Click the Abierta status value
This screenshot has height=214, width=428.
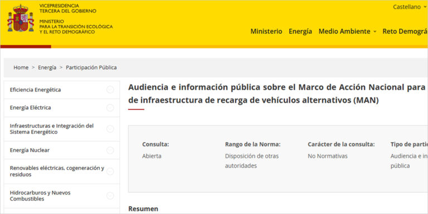152,156
